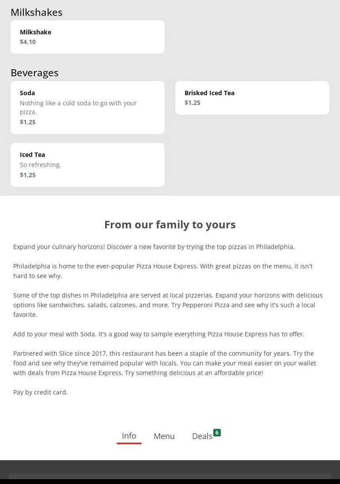Click the 'So refreshing.' description text
The height and width of the screenshot is (484, 340).
[x=41, y=164]
